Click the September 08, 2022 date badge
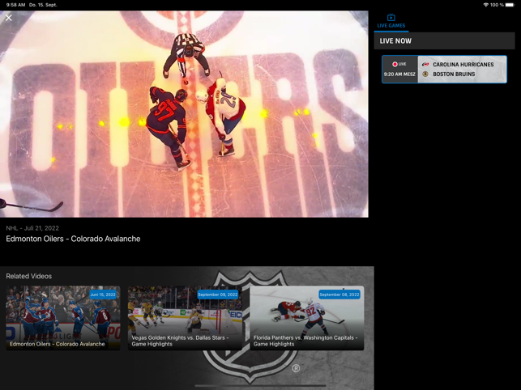521x390 pixels. [x=340, y=295]
